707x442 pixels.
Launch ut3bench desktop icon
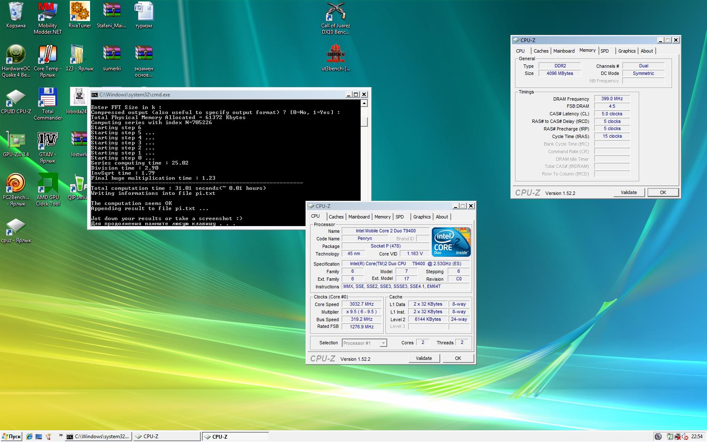(x=335, y=58)
